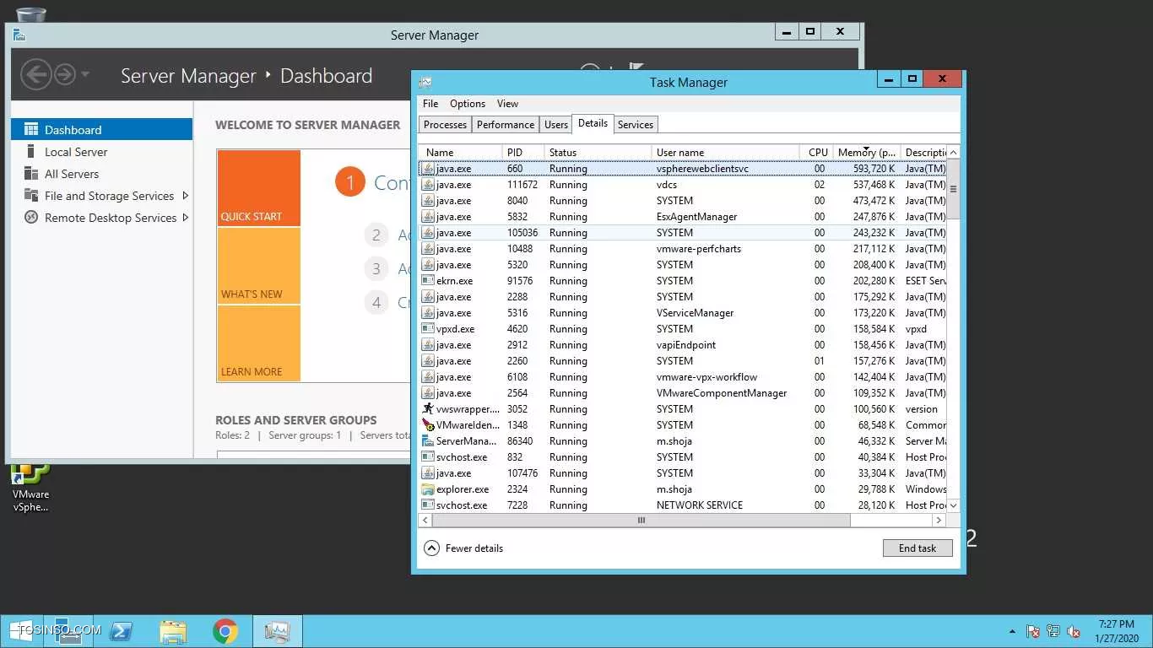Select svchost.exe PID 832 icon
Image resolution: width=1153 pixels, height=648 pixels.
click(x=428, y=457)
